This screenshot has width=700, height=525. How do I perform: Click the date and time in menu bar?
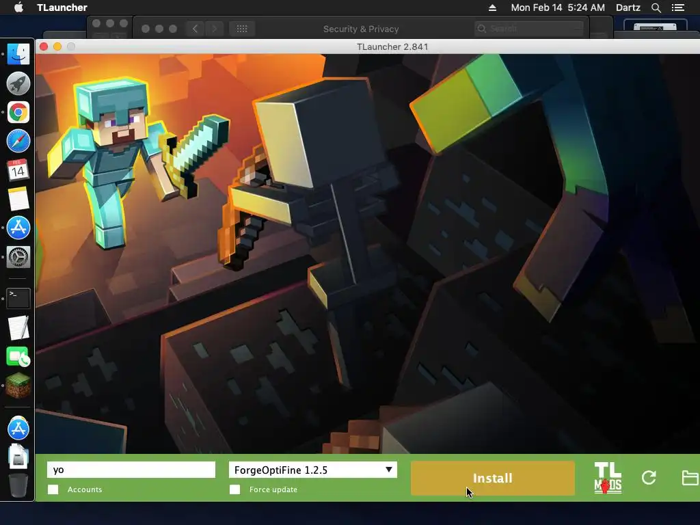(558, 8)
